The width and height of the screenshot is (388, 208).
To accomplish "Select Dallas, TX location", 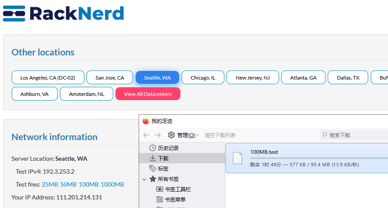I will [348, 77].
